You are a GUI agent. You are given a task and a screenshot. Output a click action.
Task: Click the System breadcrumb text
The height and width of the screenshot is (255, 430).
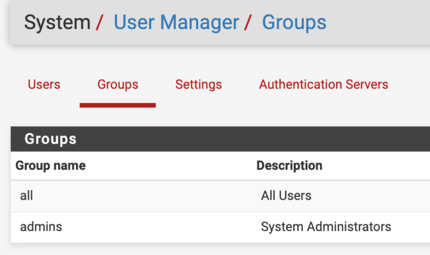(57, 22)
